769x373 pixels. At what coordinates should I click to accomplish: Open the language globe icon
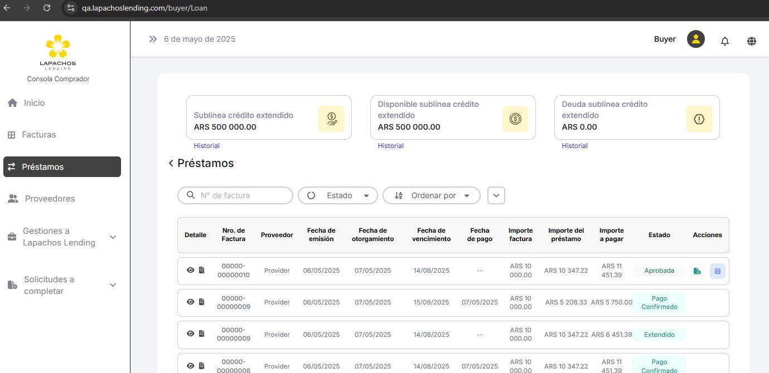point(752,41)
